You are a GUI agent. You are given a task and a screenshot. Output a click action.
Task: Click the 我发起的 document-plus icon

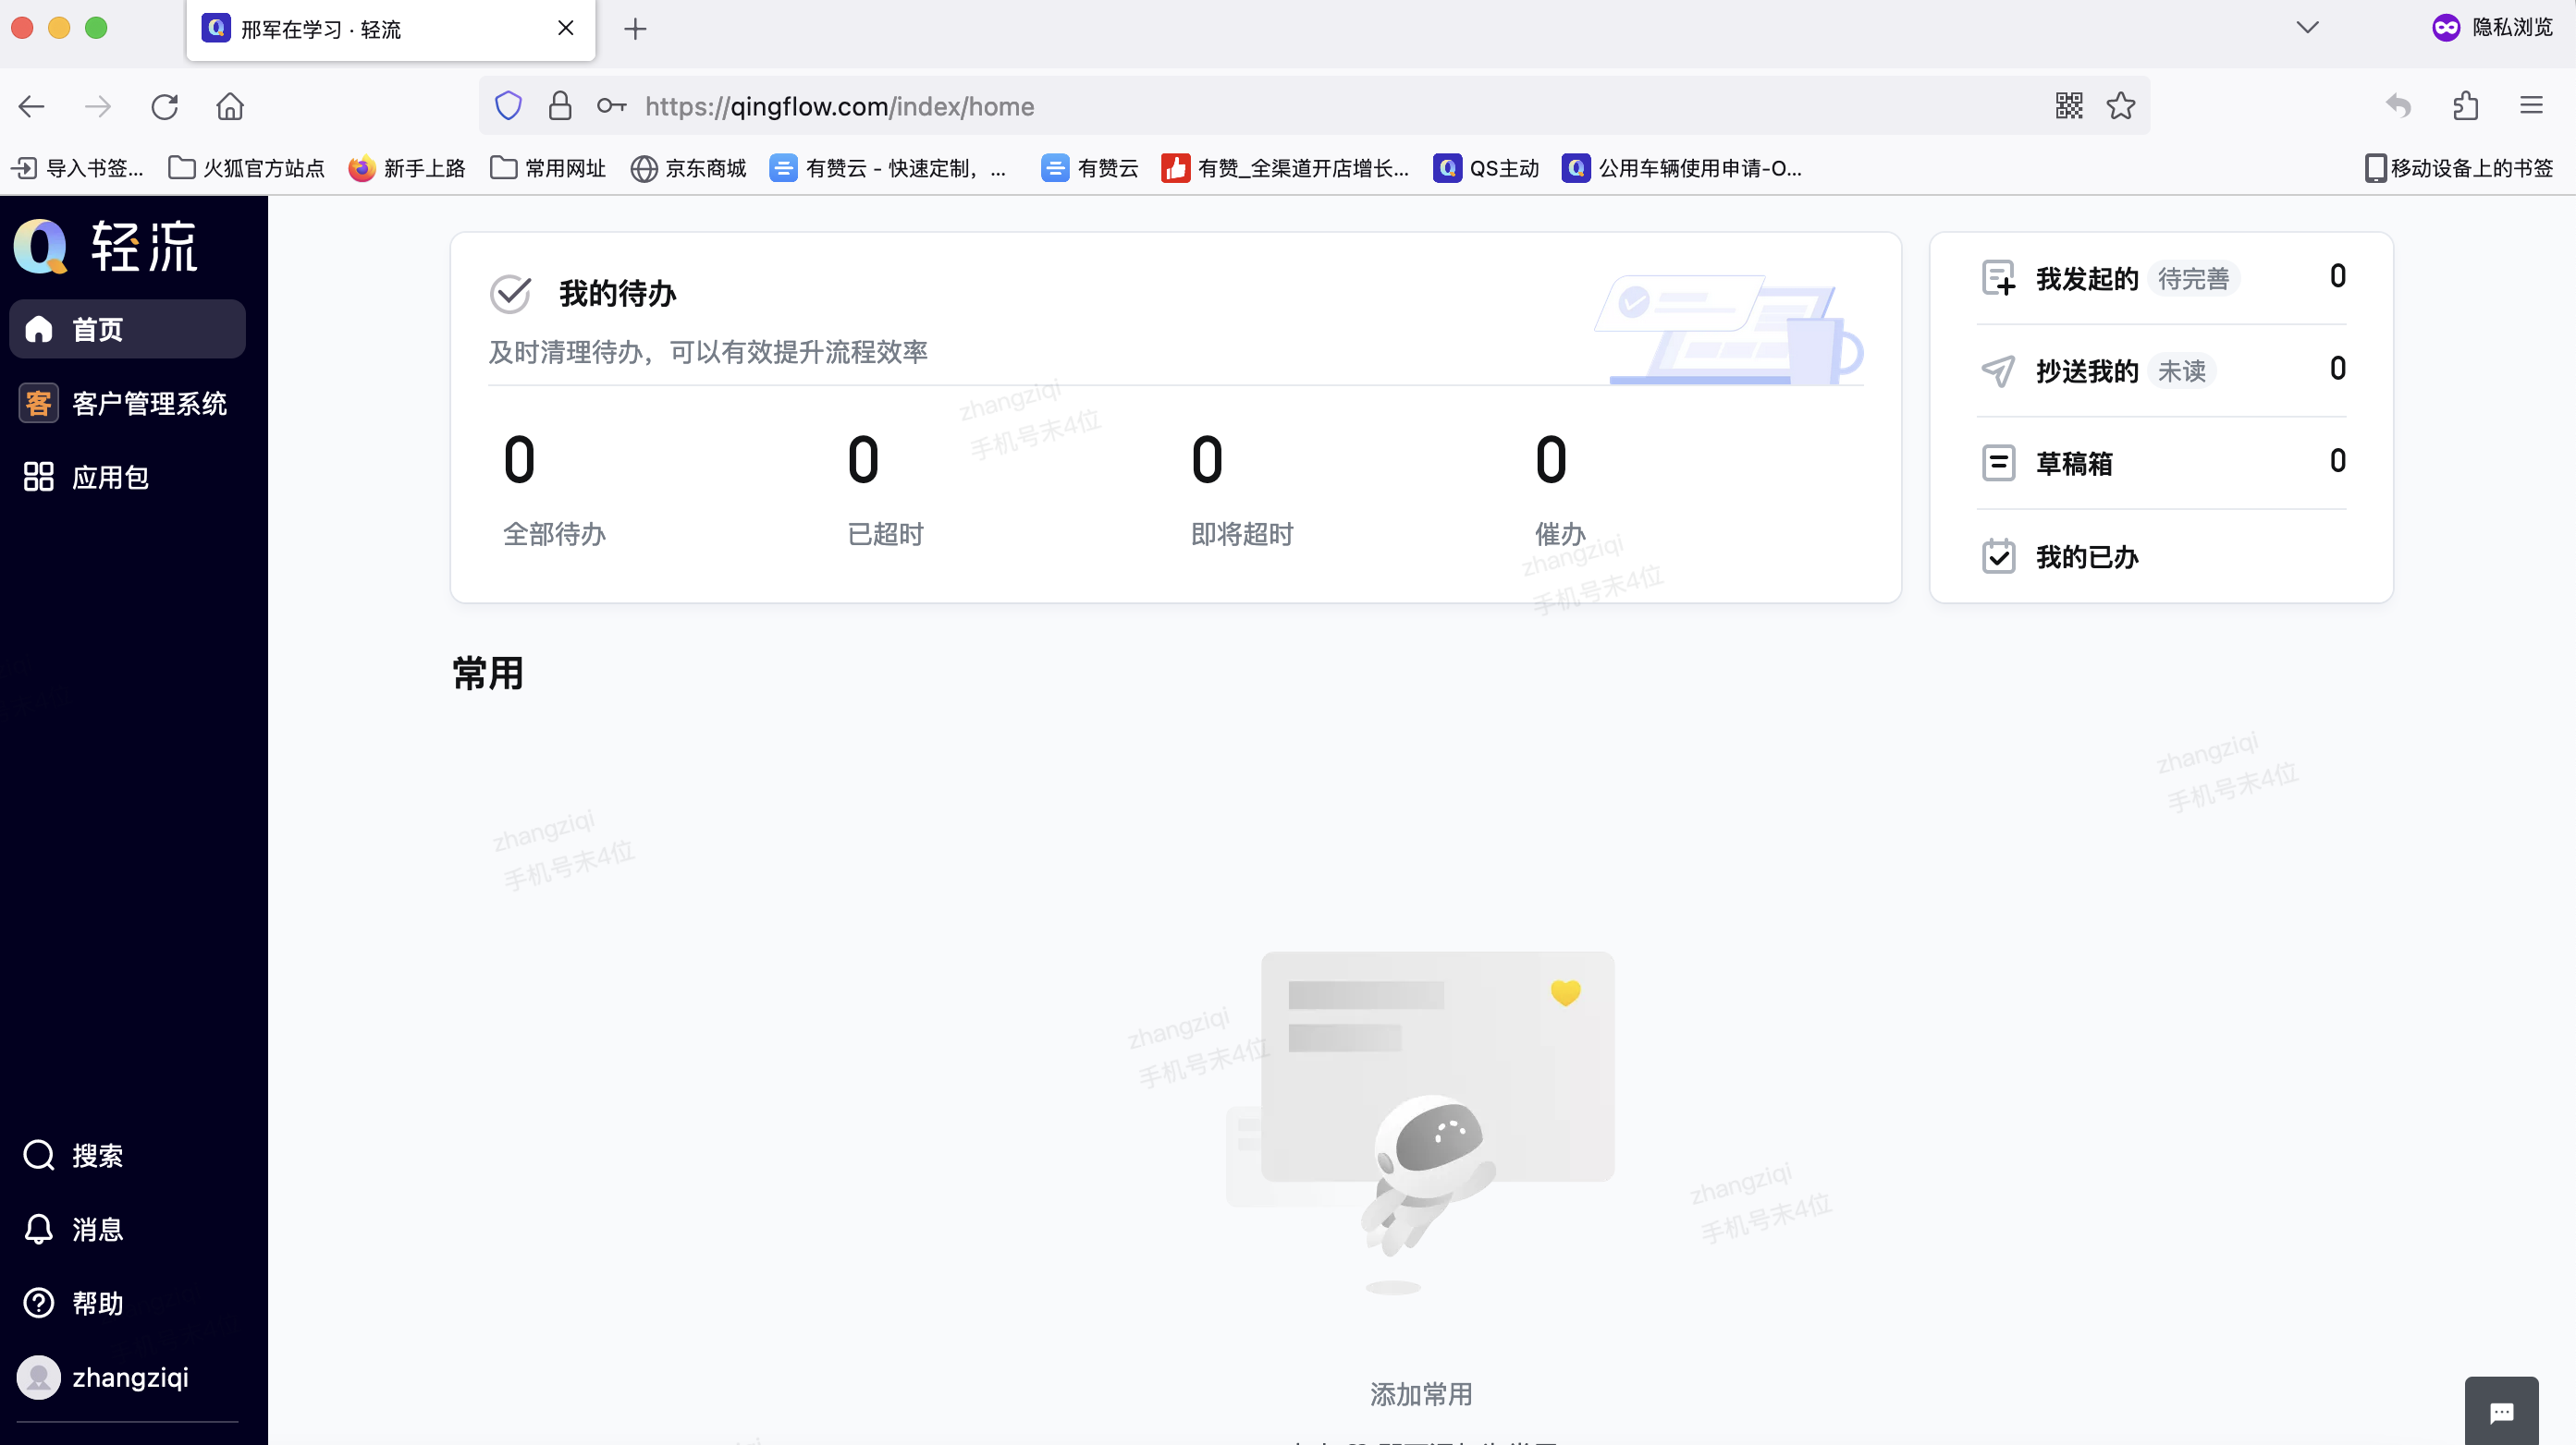pos(1998,278)
